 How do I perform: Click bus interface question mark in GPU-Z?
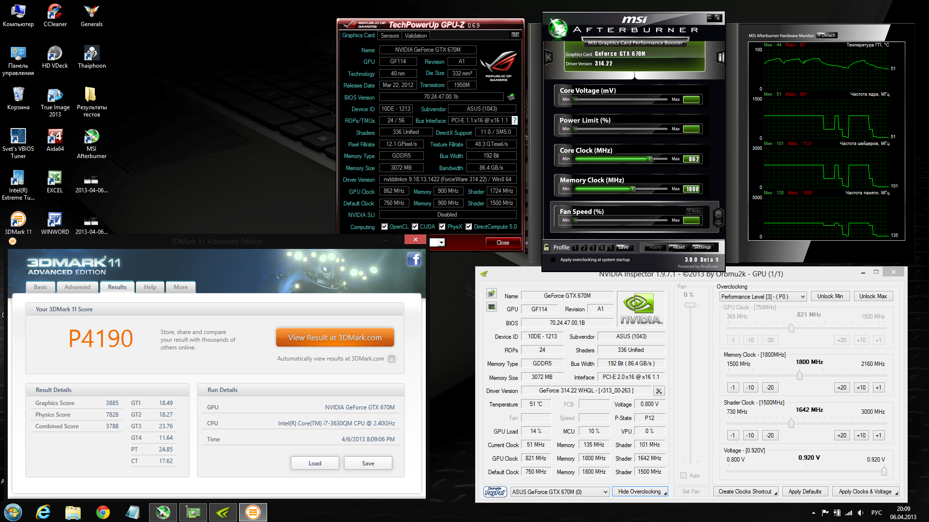(x=514, y=120)
